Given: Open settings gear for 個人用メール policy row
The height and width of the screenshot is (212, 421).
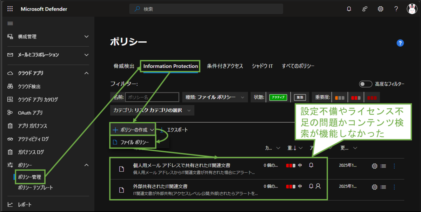Looking at the screenshot, I should pos(374,166).
